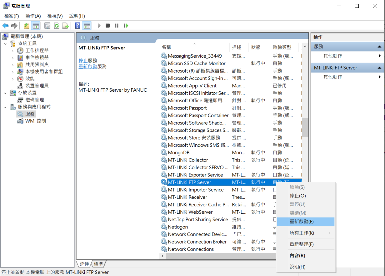
Task: Click the Export List toolbar icon
Action: click(x=65, y=26)
